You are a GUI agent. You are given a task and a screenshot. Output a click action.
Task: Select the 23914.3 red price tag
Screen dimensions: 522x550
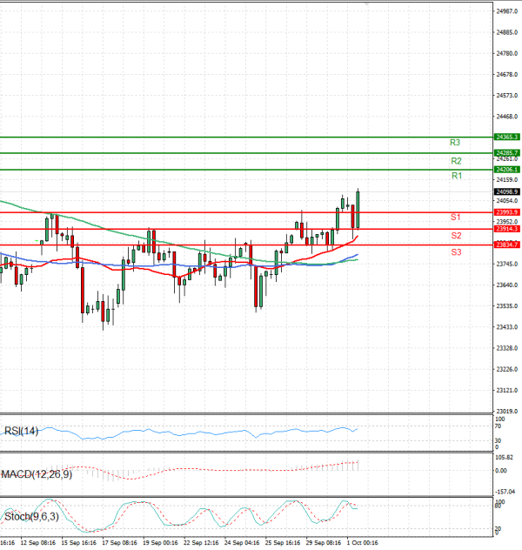pos(506,229)
